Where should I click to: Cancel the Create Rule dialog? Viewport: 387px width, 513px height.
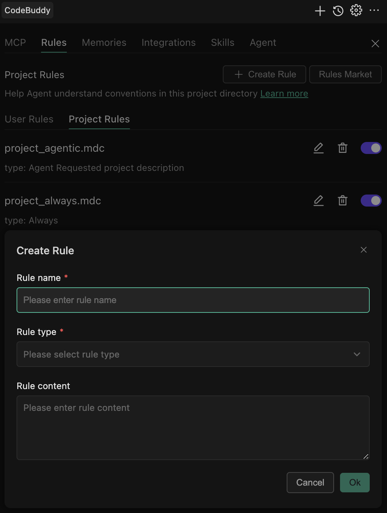pyautogui.click(x=310, y=483)
